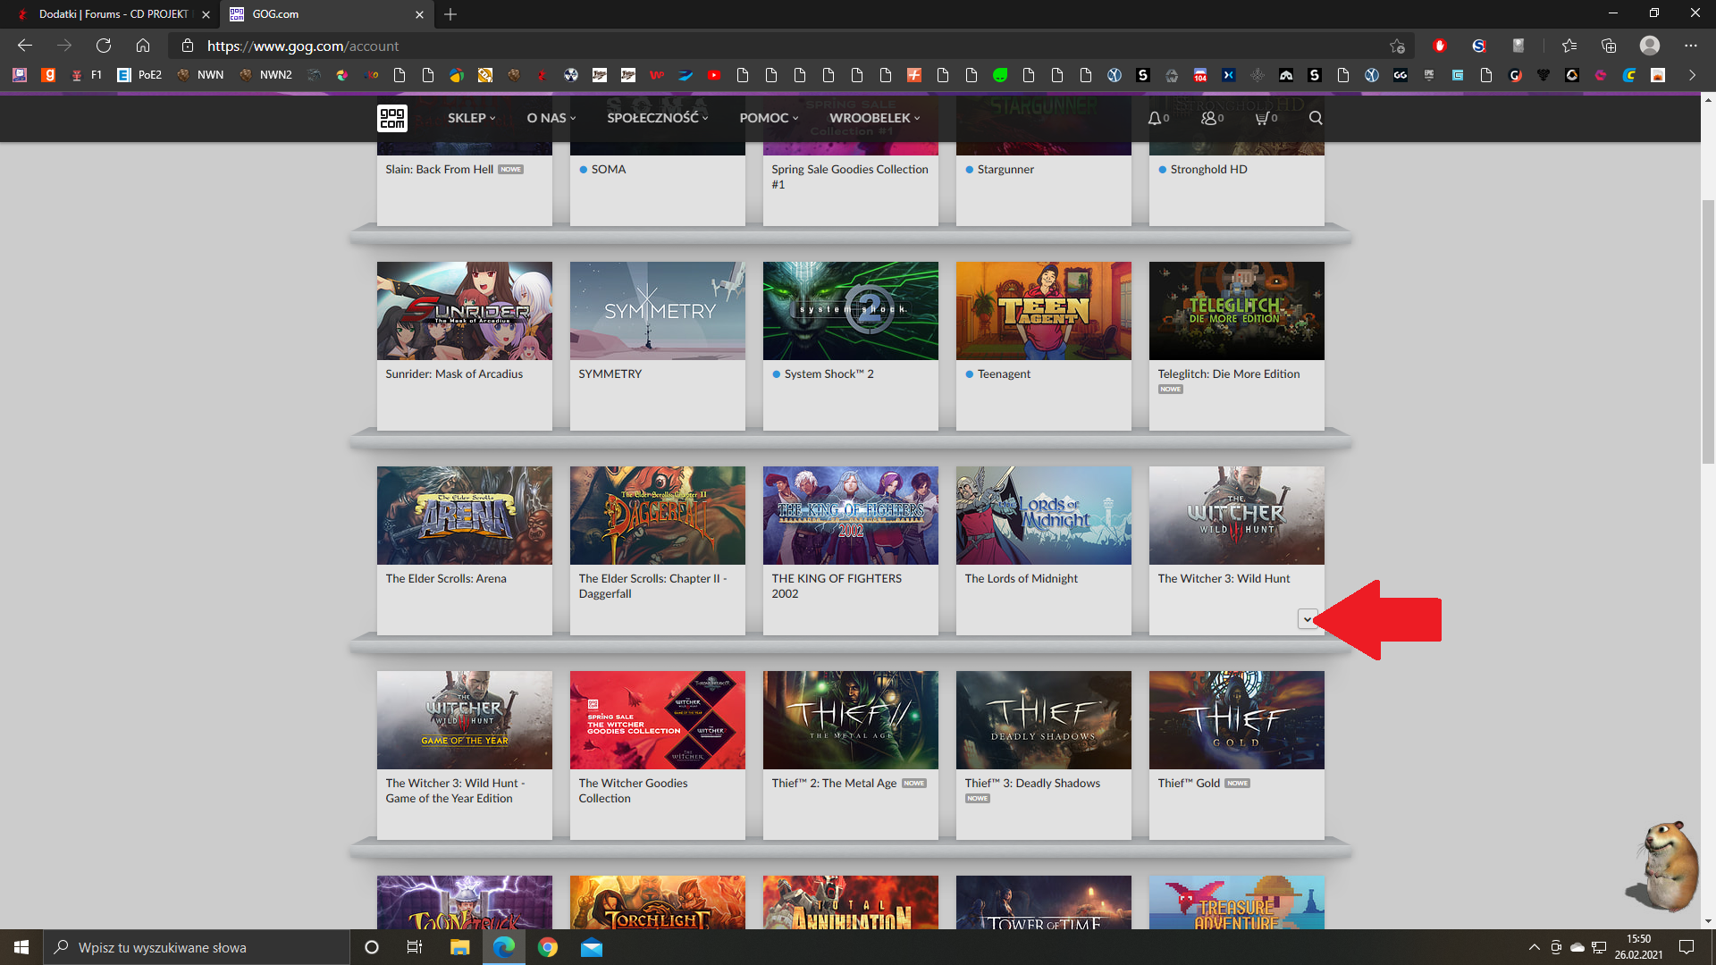Open Thief 2: The Metal Age title
Viewport: 1716px width, 965px height.
(834, 783)
